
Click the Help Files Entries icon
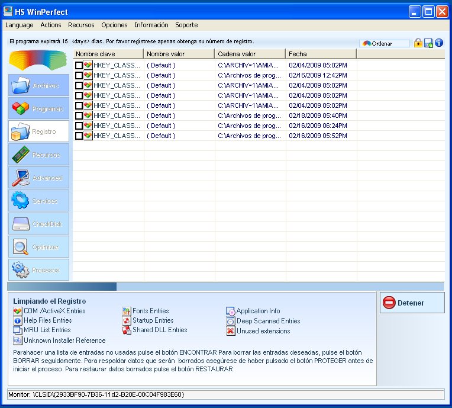coord(18,320)
